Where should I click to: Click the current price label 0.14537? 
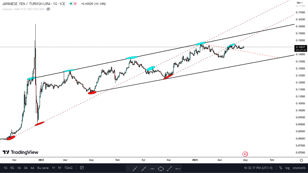pos(300,47)
